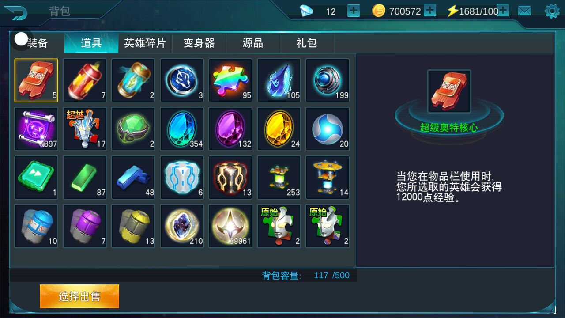
Task: Click the 超级奥特核心 preview in detail panel
Action: (x=449, y=91)
